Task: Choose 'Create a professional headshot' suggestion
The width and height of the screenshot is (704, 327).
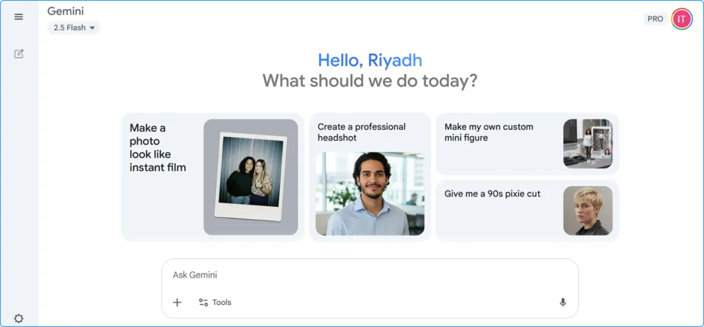Action: [x=362, y=132]
